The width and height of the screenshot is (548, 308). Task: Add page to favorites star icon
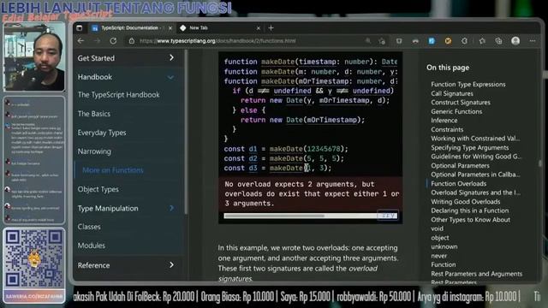382,41
